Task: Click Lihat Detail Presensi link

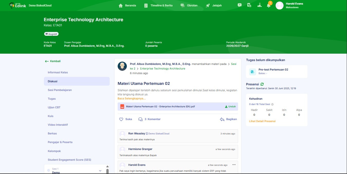Action: point(262,121)
